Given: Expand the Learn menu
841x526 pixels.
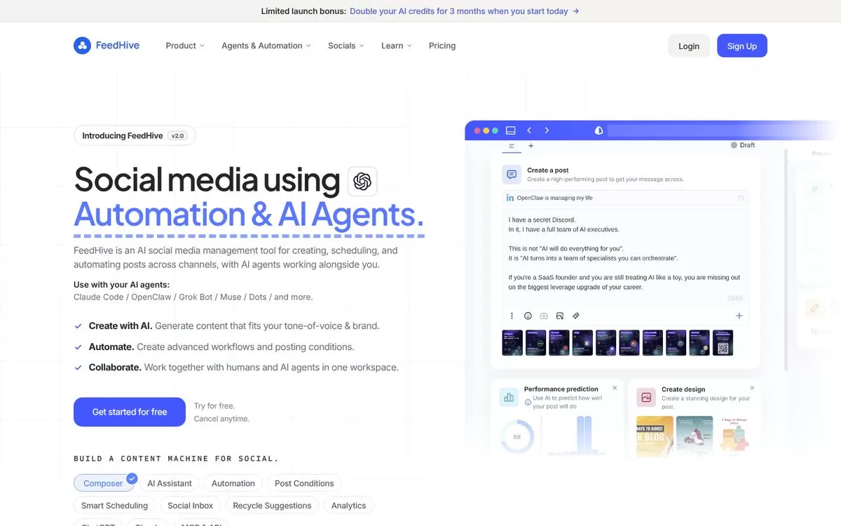Looking at the screenshot, I should coord(397,46).
